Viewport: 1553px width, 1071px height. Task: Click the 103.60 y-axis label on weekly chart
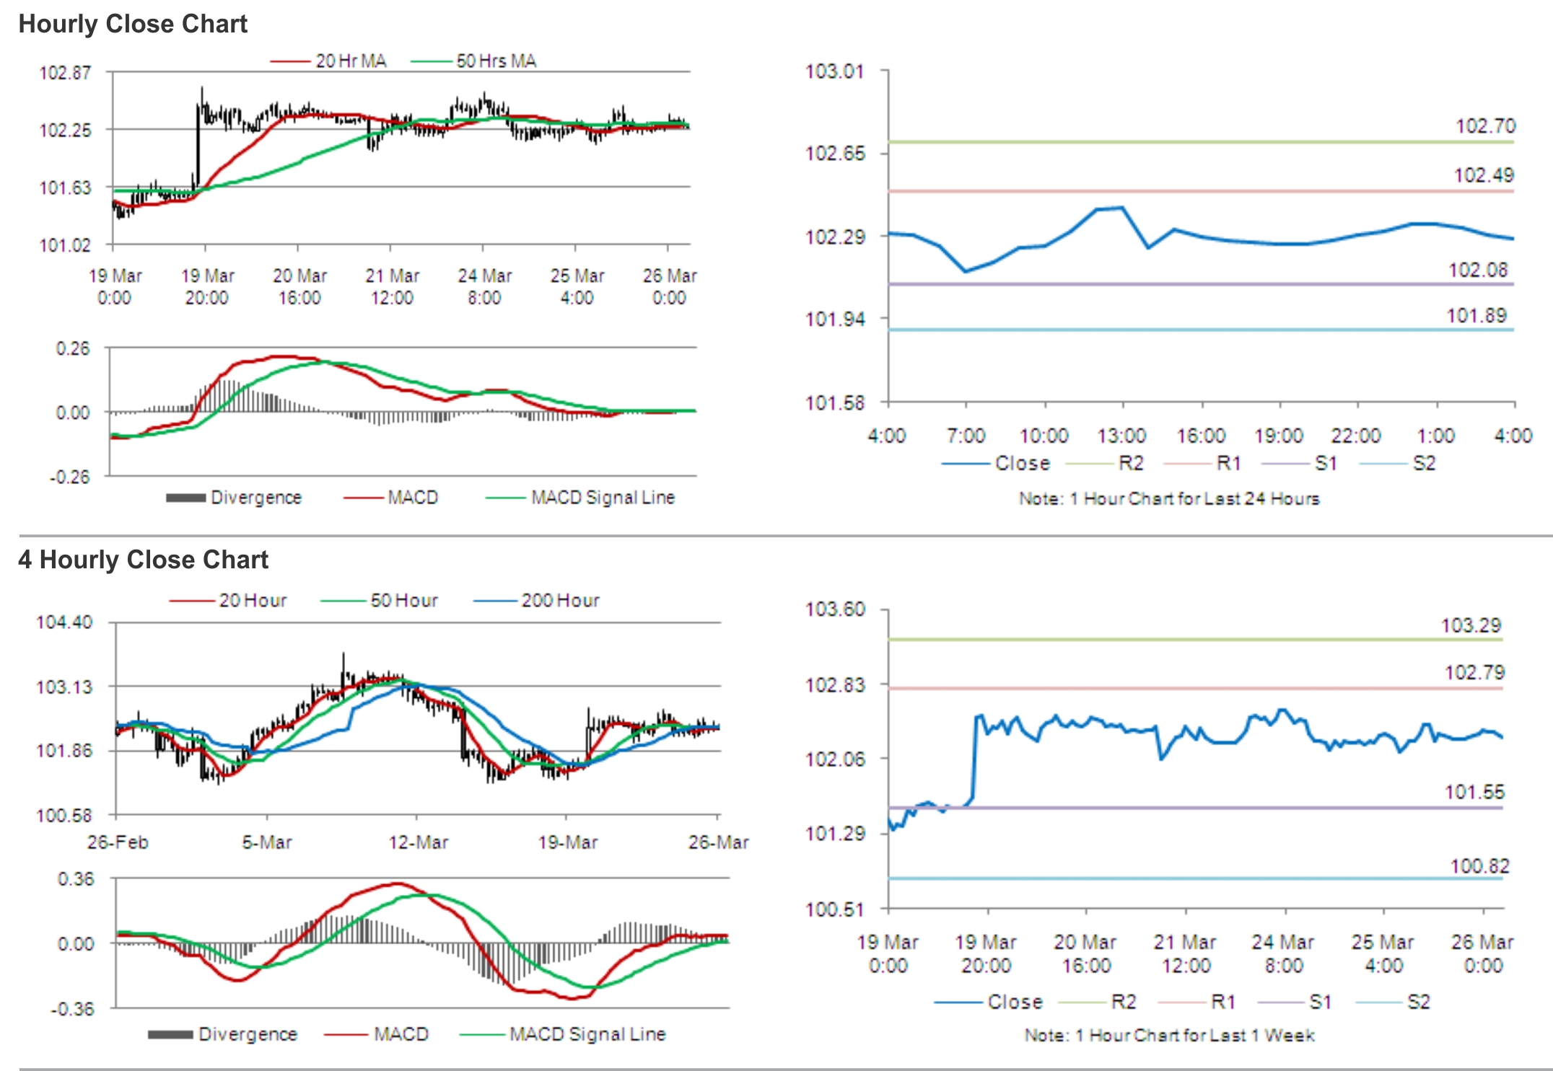(835, 609)
